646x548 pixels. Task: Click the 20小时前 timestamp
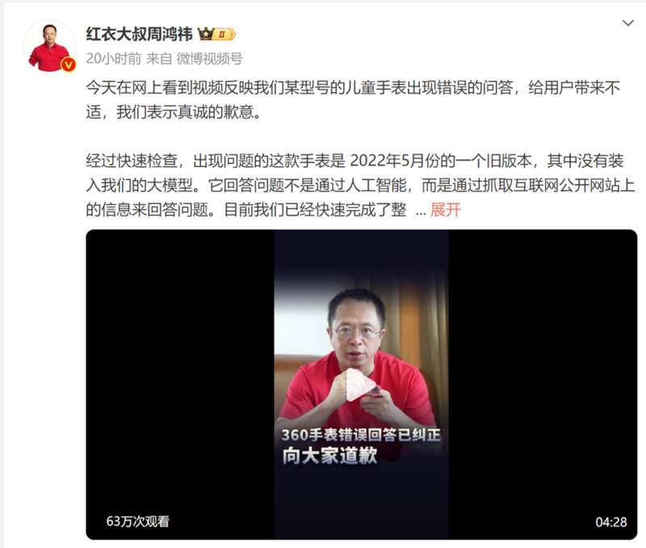[x=113, y=58]
